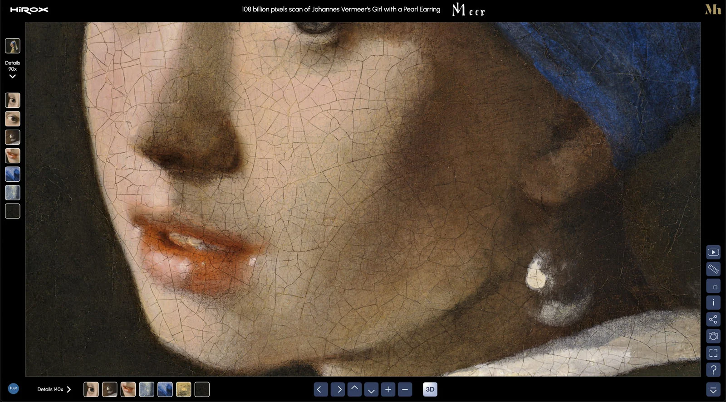726x402 pixels.
Task: Open the full painting overview thumbnail
Action: coord(13,46)
